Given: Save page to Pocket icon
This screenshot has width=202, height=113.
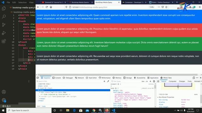Looking at the screenshot, I should coord(163,7).
